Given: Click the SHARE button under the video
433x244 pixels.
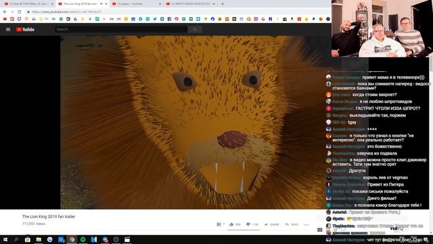Looking at the screenshot, I should (272, 224).
